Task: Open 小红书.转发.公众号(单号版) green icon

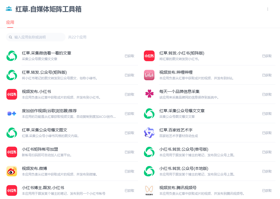Action: click(149, 152)
